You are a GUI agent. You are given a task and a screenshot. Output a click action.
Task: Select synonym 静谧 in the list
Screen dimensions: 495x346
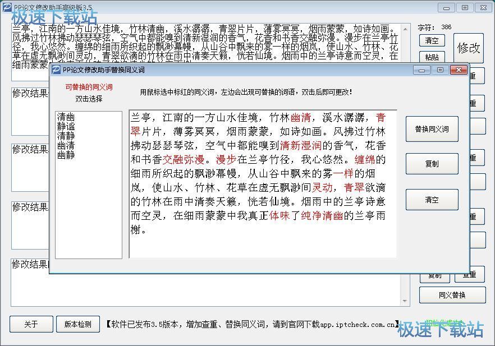pos(66,127)
